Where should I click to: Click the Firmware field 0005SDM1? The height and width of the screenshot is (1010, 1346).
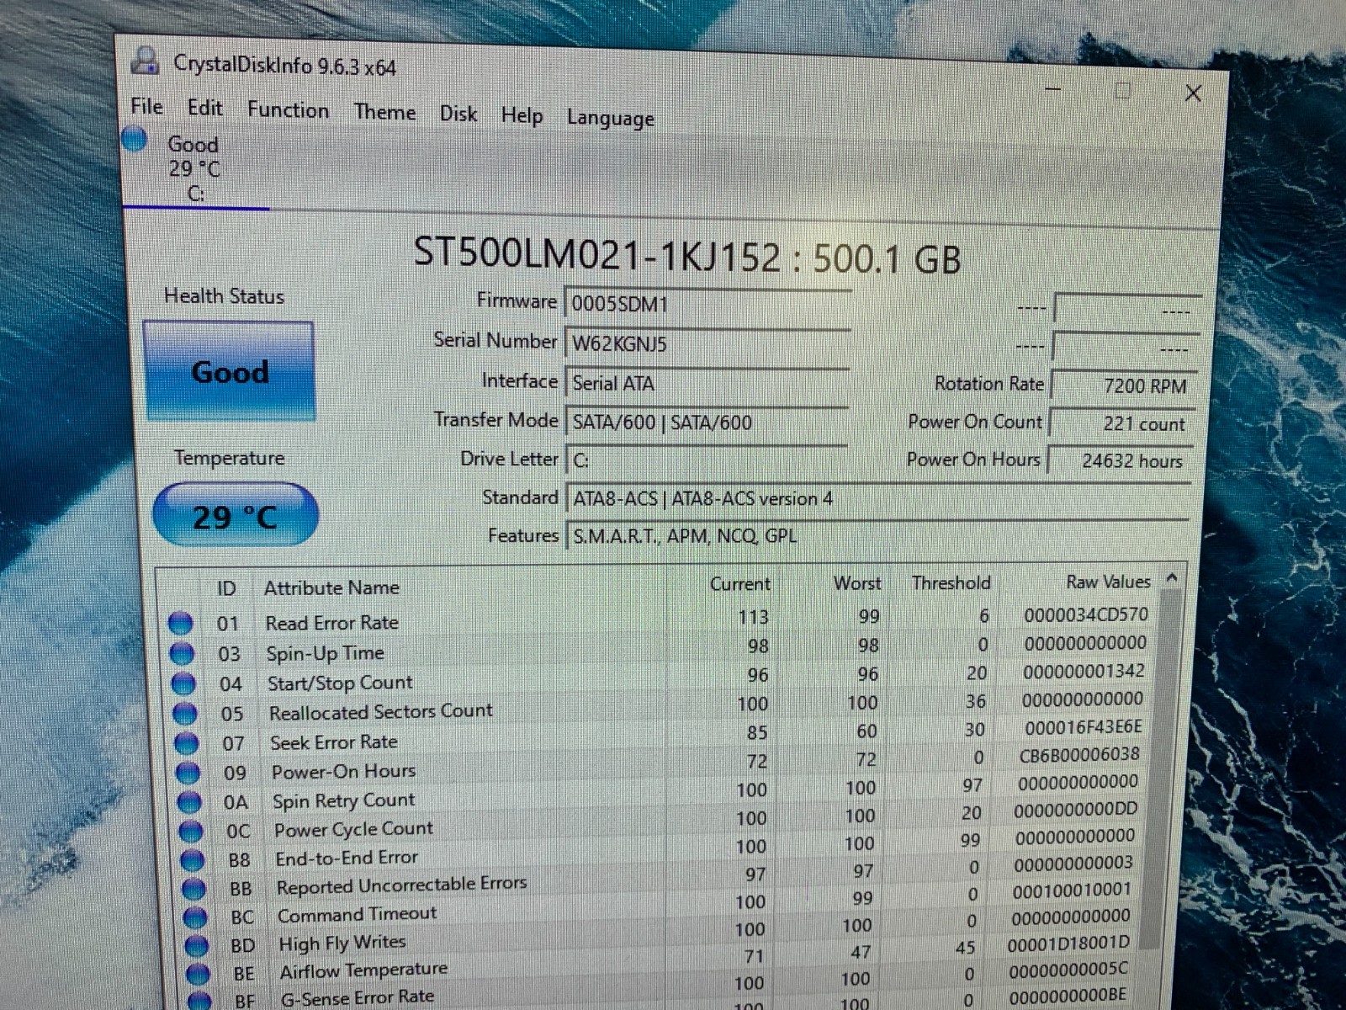pyautogui.click(x=707, y=304)
